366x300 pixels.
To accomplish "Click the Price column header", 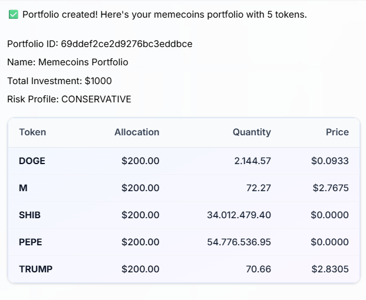I will click(337, 132).
